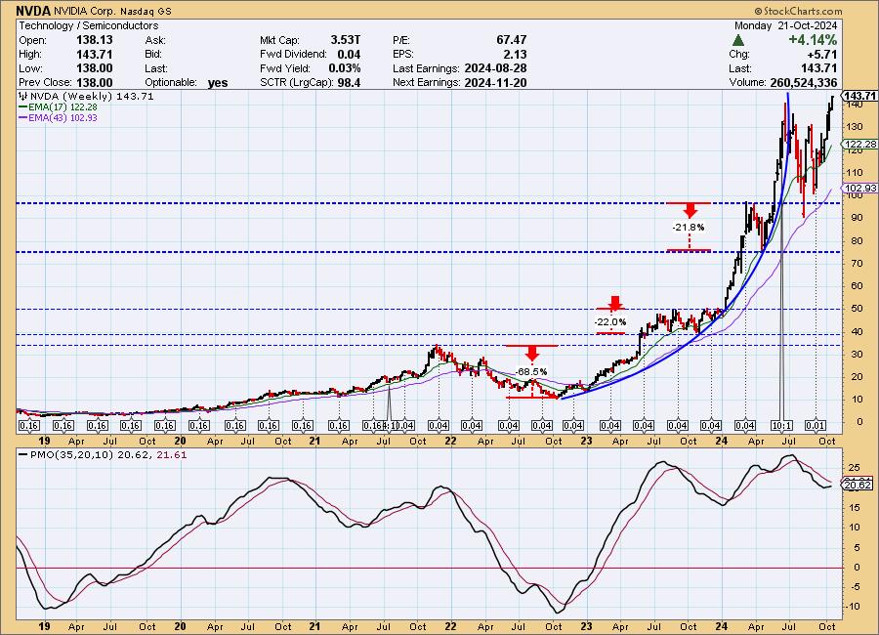Click the date 'Monday 21-Oct-2024'

pyautogui.click(x=785, y=25)
